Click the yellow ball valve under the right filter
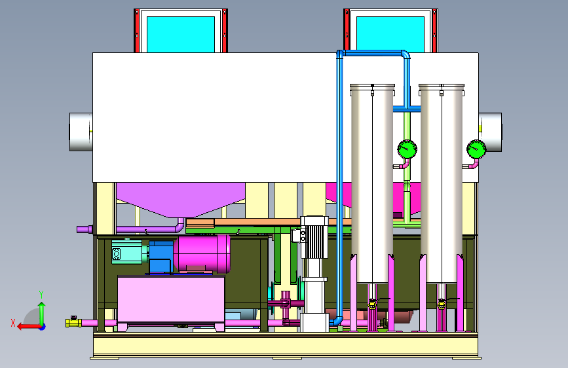 (x=442, y=304)
